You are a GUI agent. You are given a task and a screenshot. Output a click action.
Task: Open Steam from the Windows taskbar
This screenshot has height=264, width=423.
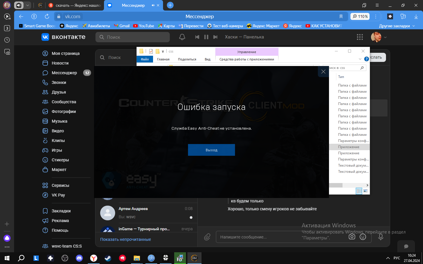point(108,258)
